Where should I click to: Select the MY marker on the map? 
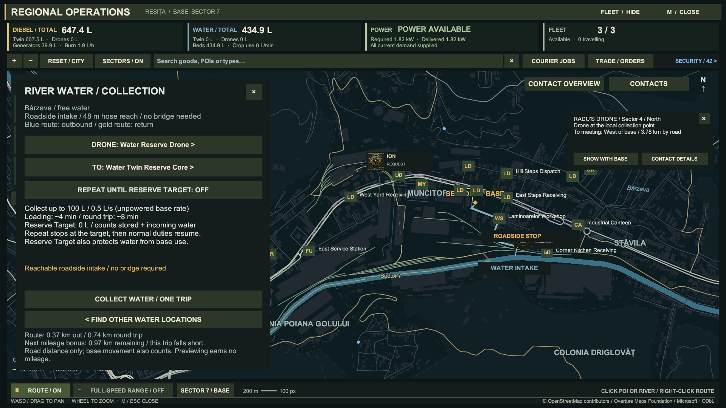422,184
